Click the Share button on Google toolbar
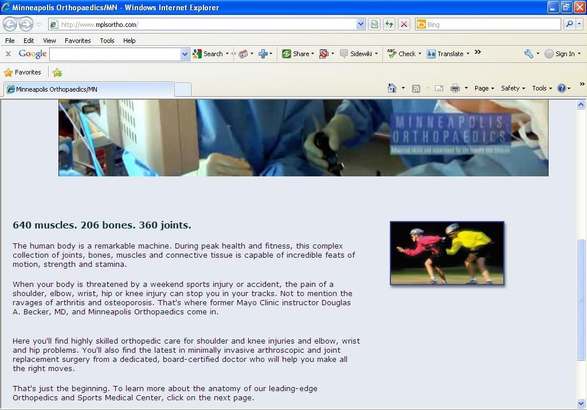This screenshot has height=410, width=587. point(296,54)
